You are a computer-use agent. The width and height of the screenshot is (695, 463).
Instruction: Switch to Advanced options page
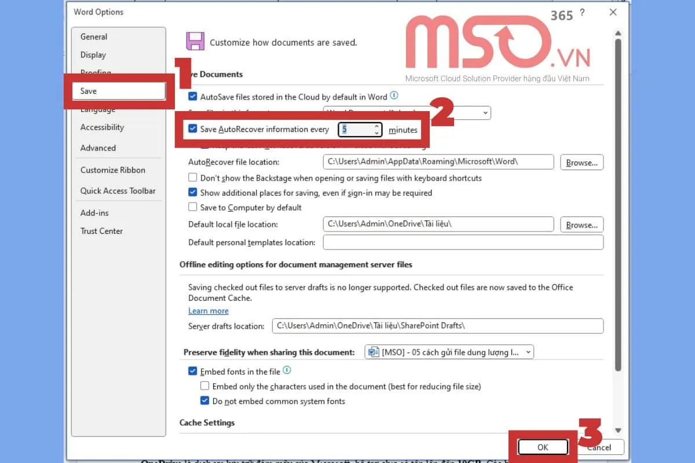[98, 148]
